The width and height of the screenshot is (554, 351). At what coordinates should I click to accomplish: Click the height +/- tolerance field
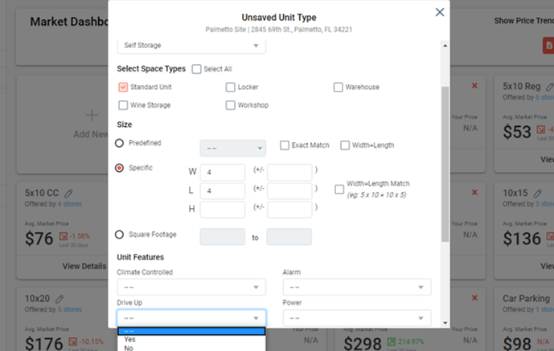pyautogui.click(x=289, y=210)
